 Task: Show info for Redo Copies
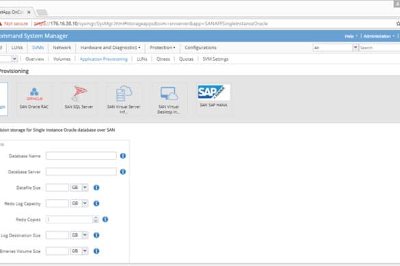pyautogui.click(x=105, y=219)
